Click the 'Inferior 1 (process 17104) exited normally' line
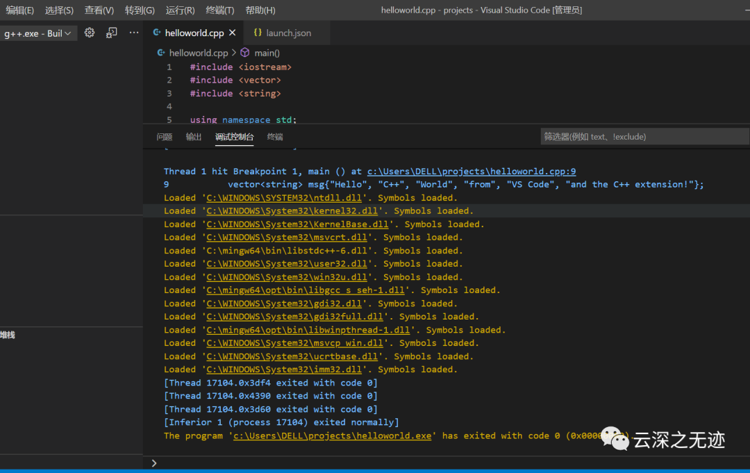 pos(281,422)
